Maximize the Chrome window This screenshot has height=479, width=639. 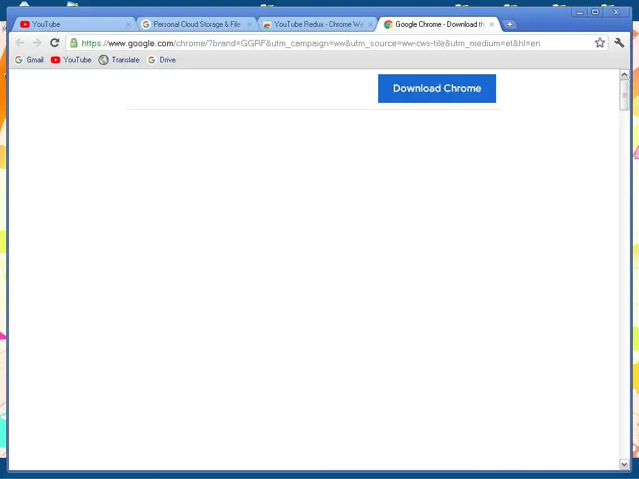coord(595,12)
